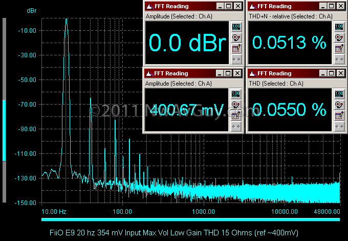Close the 400.67 mV Amplitude reading window
The image size is (348, 241).
click(x=237, y=73)
